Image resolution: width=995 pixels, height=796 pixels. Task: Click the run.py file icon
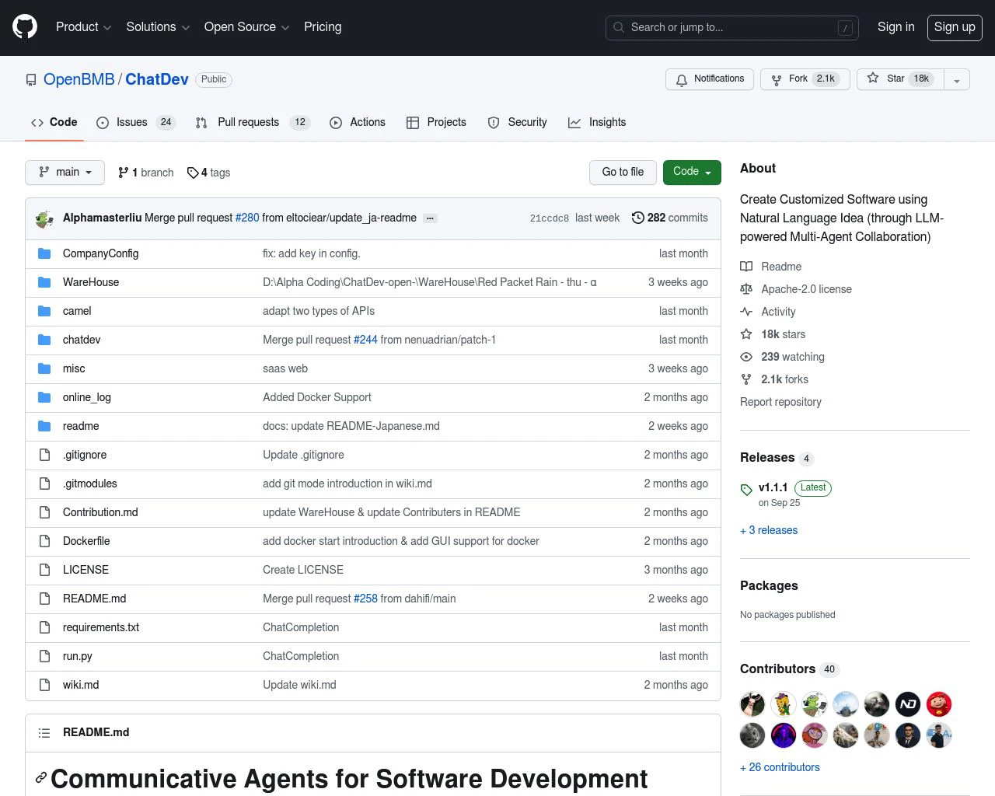coord(44,656)
